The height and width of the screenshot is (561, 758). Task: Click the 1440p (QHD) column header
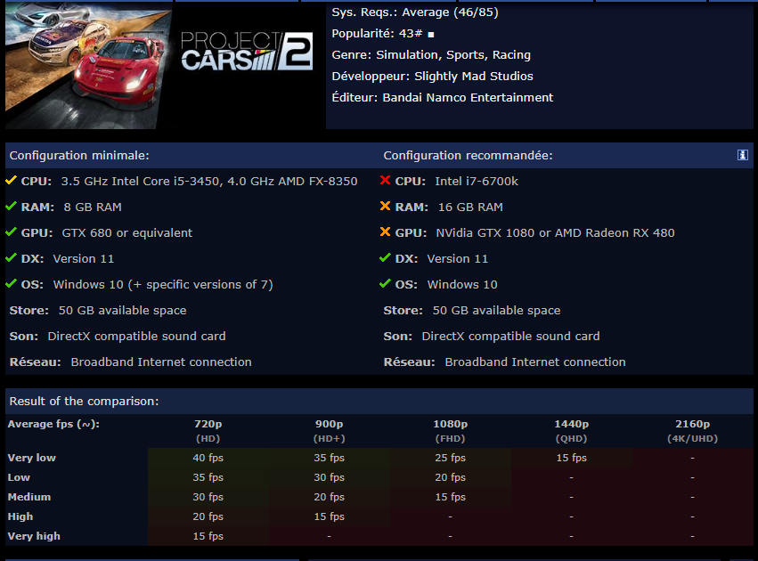pyautogui.click(x=572, y=431)
